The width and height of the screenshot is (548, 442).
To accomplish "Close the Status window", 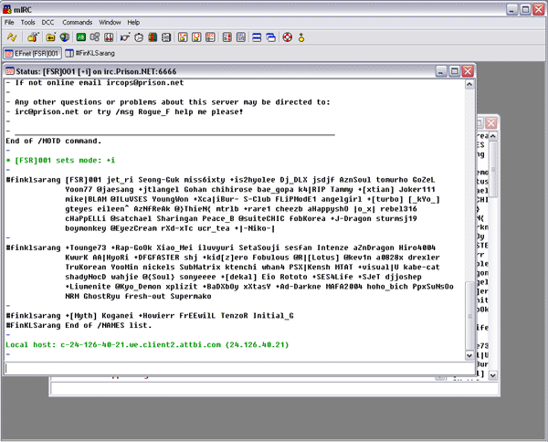I will (468, 71).
